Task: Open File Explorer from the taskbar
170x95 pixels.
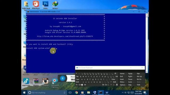Action: pyautogui.click(x=88, y=93)
